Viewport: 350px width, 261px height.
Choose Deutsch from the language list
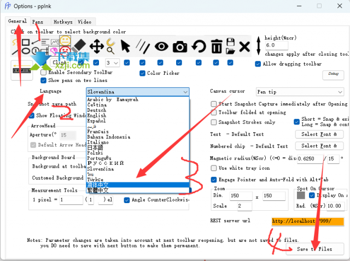point(138,110)
